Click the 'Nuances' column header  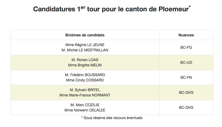(x=186, y=35)
